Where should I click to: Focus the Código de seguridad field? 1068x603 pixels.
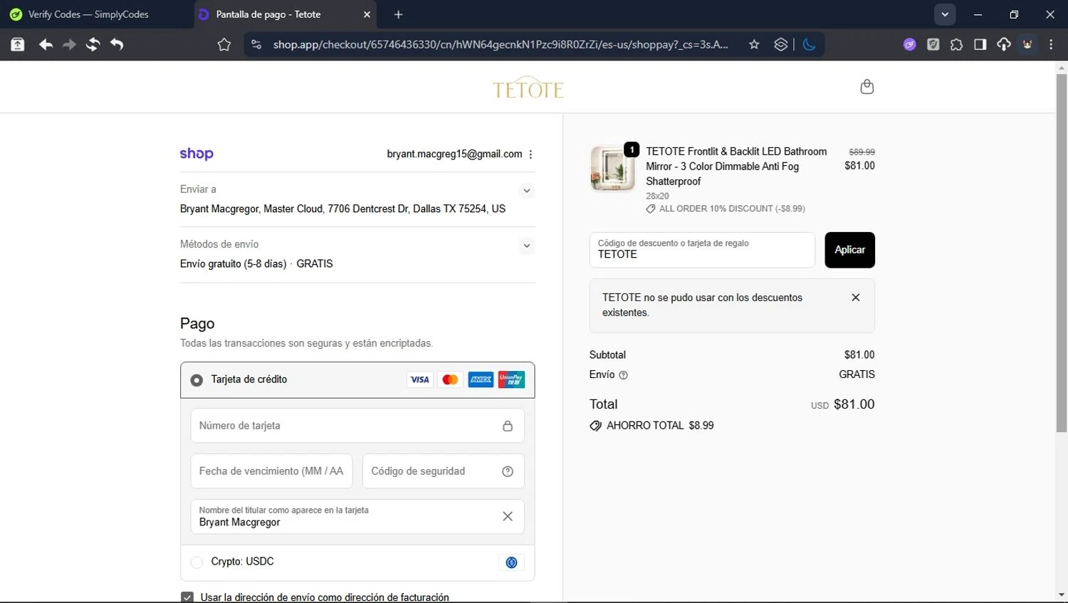pos(444,471)
